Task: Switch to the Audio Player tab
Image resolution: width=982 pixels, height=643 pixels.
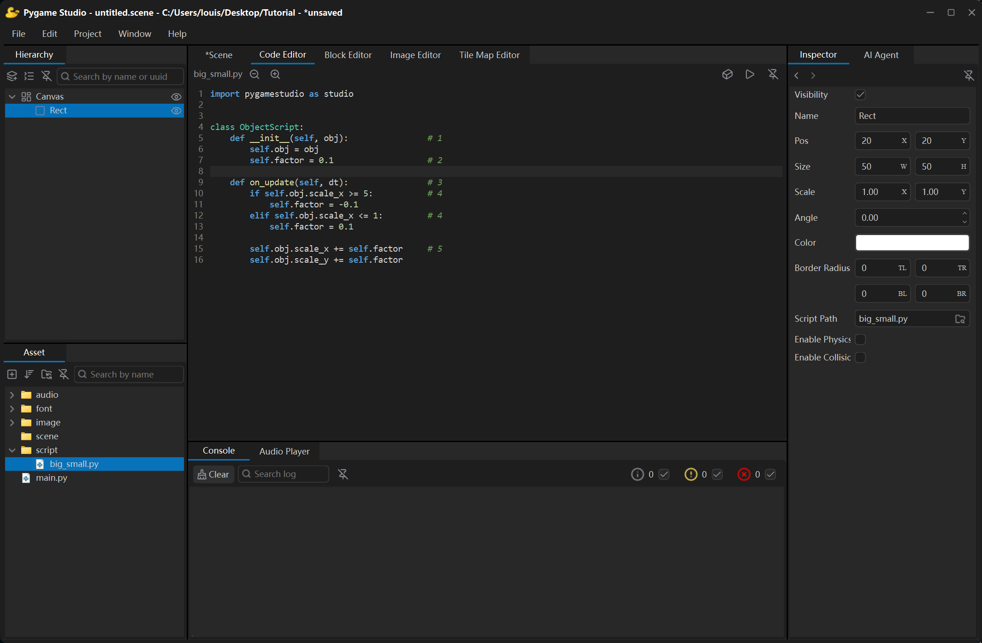Action: pyautogui.click(x=284, y=451)
